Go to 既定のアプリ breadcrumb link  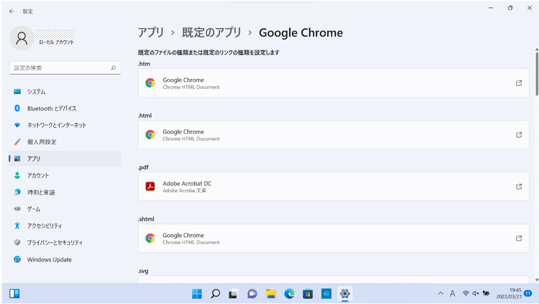[x=211, y=33]
